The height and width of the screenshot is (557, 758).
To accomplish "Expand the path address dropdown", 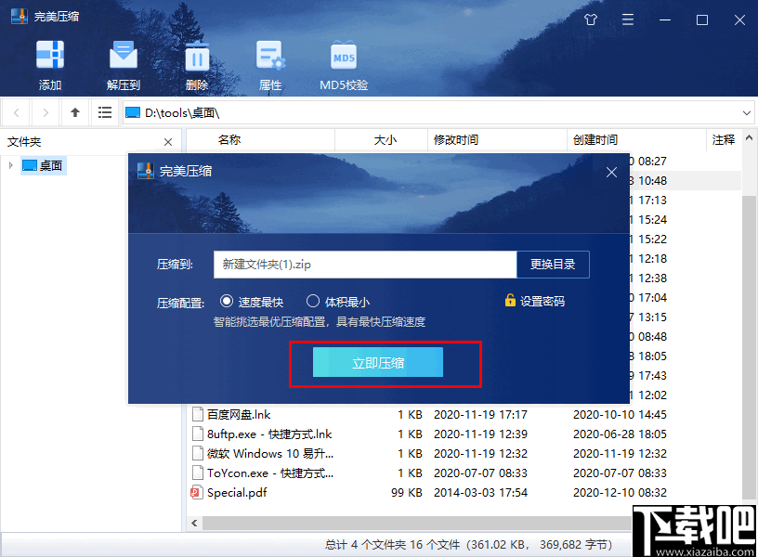I will (x=747, y=113).
